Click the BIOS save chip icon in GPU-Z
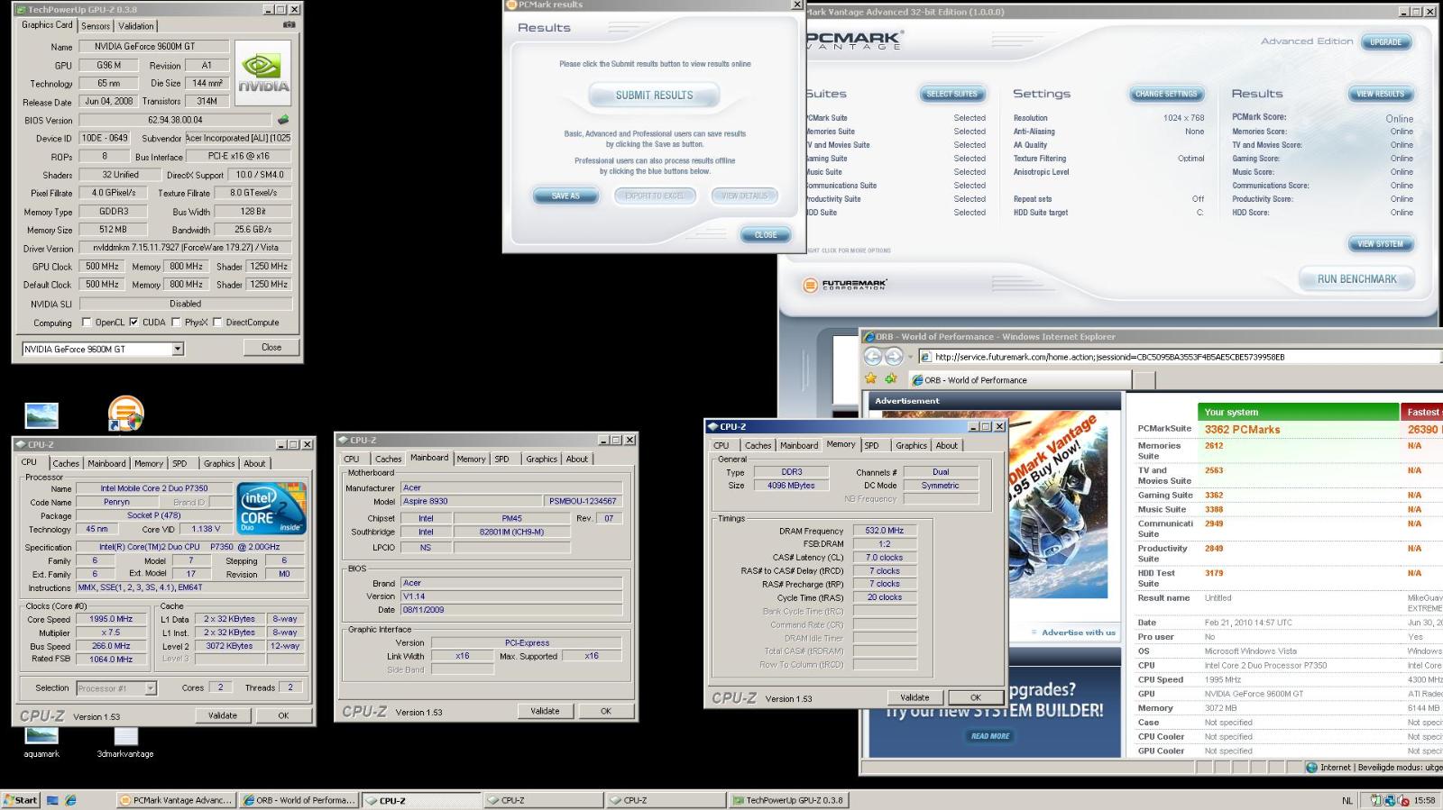The image size is (1443, 810). click(x=283, y=119)
